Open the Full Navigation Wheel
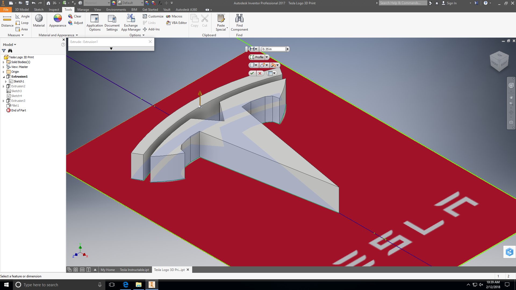 tap(511, 85)
